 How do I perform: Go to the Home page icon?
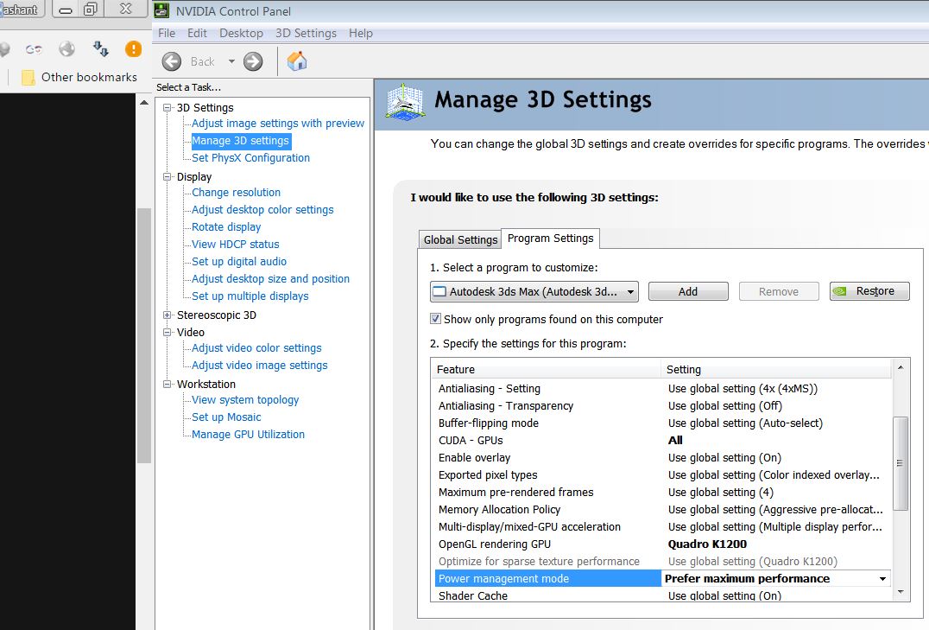click(297, 61)
